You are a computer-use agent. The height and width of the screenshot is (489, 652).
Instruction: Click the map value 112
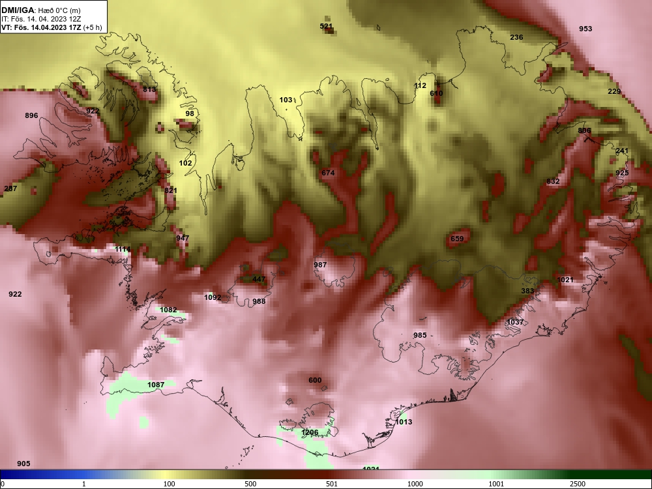coord(420,85)
